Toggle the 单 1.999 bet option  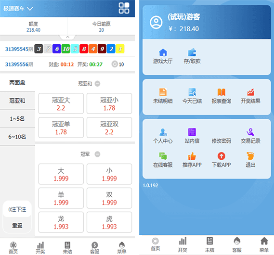61,198
